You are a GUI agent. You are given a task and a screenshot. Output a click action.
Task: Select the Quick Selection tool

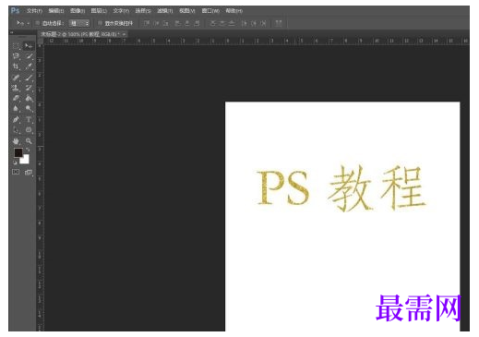pos(29,56)
